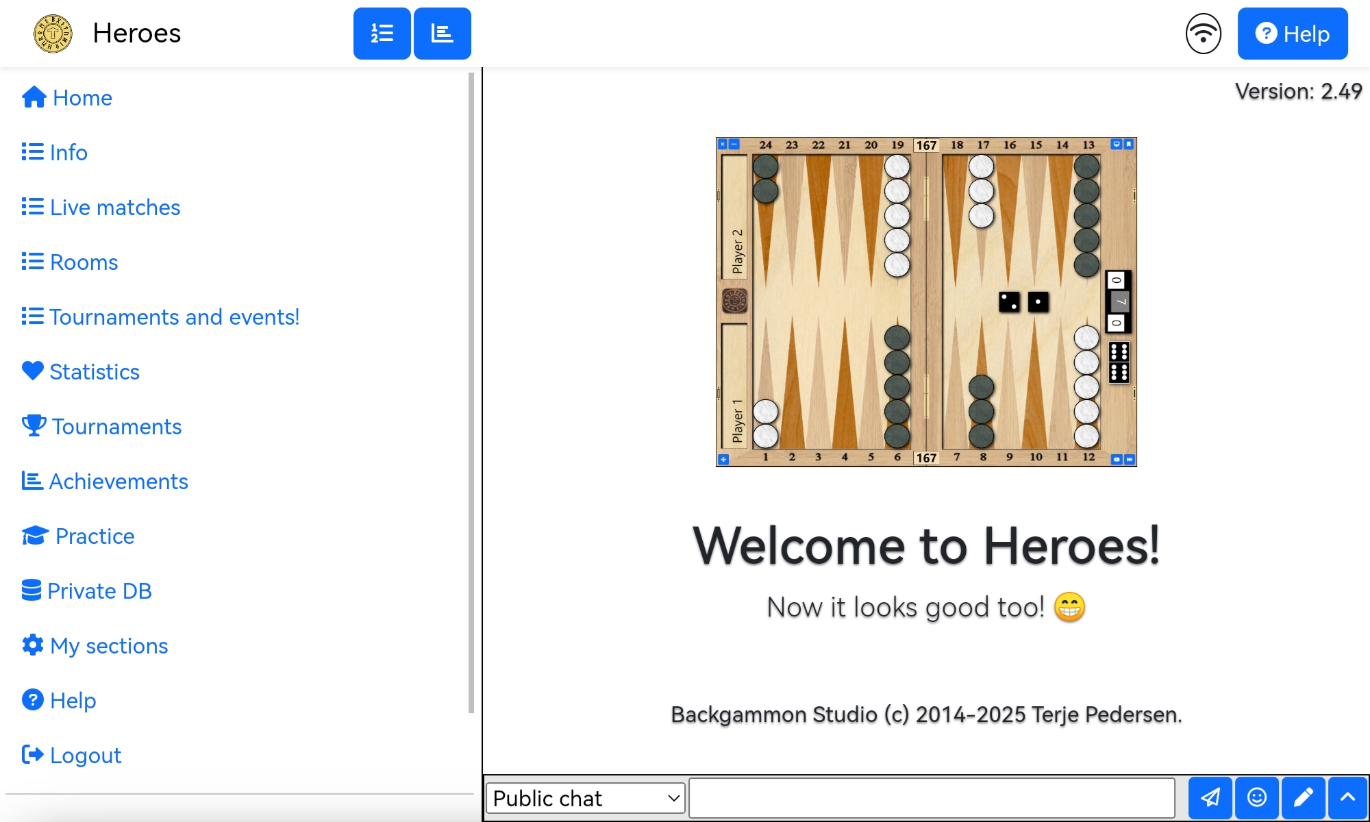Click the question-mark icon beside sidebar Help

[33, 699]
